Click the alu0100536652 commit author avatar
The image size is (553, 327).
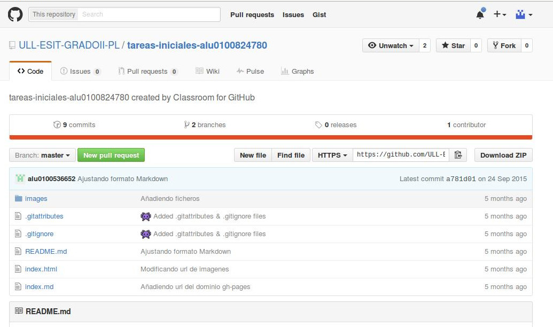[x=20, y=178]
